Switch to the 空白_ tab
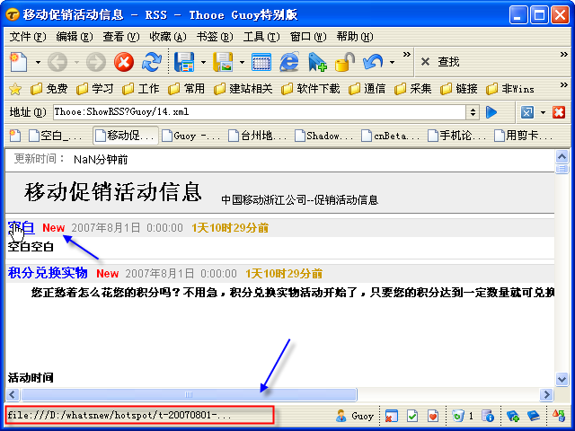The image size is (575, 431). pos(57,136)
